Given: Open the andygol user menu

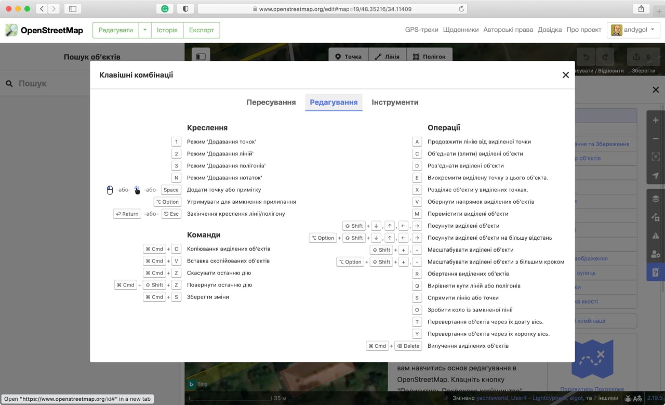Looking at the screenshot, I should click(633, 30).
